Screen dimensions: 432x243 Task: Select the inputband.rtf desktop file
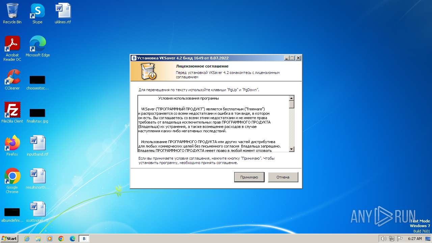(37, 145)
